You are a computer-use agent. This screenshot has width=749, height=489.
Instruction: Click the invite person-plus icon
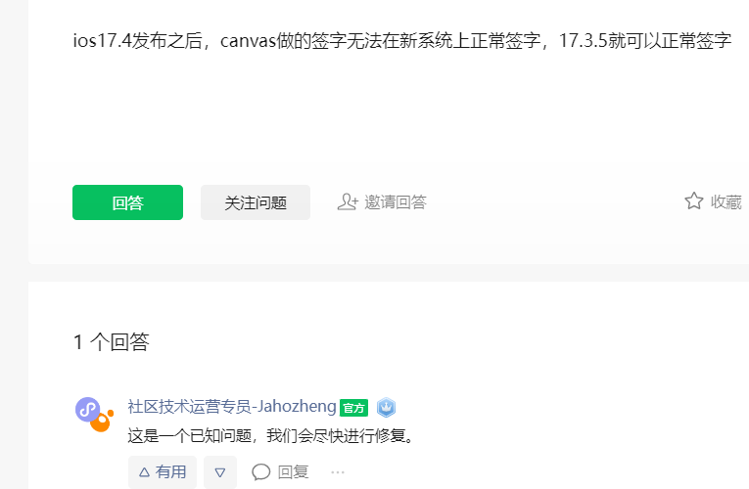[348, 201]
